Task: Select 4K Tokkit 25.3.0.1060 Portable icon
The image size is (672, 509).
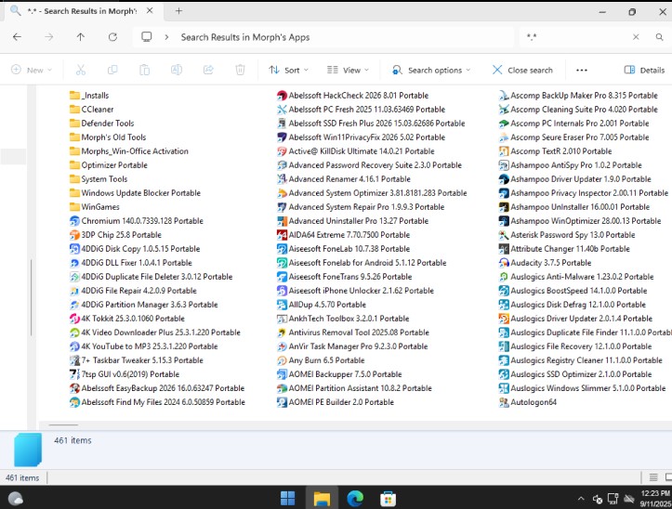Action: click(74, 319)
